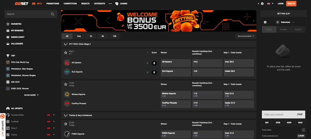311x139 pixels.
Task: Select FURIA Esports winner 2.36
Action: point(176,134)
